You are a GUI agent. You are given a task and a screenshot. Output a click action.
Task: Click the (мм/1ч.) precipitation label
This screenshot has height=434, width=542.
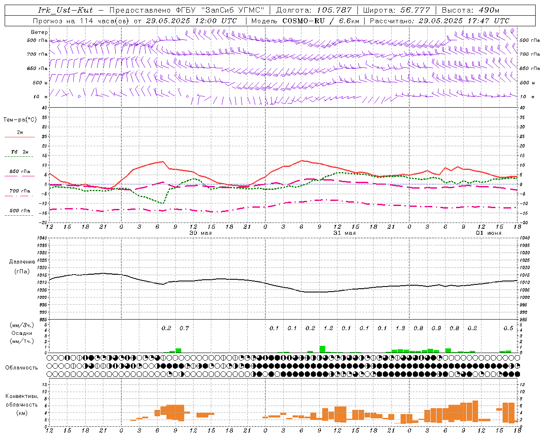[22, 341]
